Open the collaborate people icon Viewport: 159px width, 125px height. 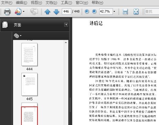18,12
